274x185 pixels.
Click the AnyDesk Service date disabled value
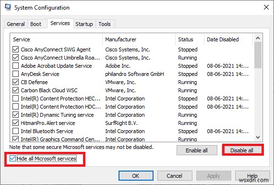pos(227,74)
